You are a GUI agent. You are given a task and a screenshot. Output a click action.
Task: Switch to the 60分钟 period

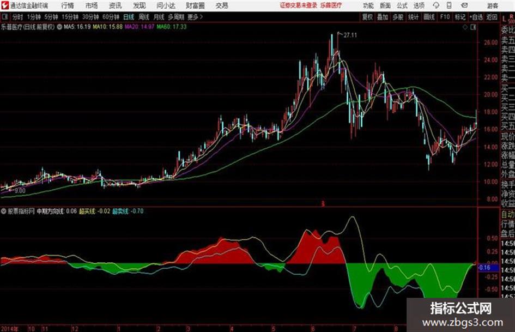(111, 17)
